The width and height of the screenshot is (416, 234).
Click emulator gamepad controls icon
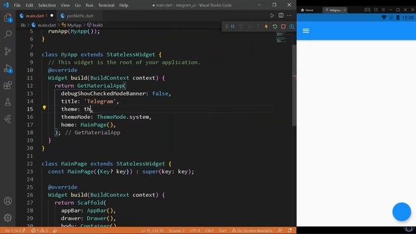click(x=367, y=10)
